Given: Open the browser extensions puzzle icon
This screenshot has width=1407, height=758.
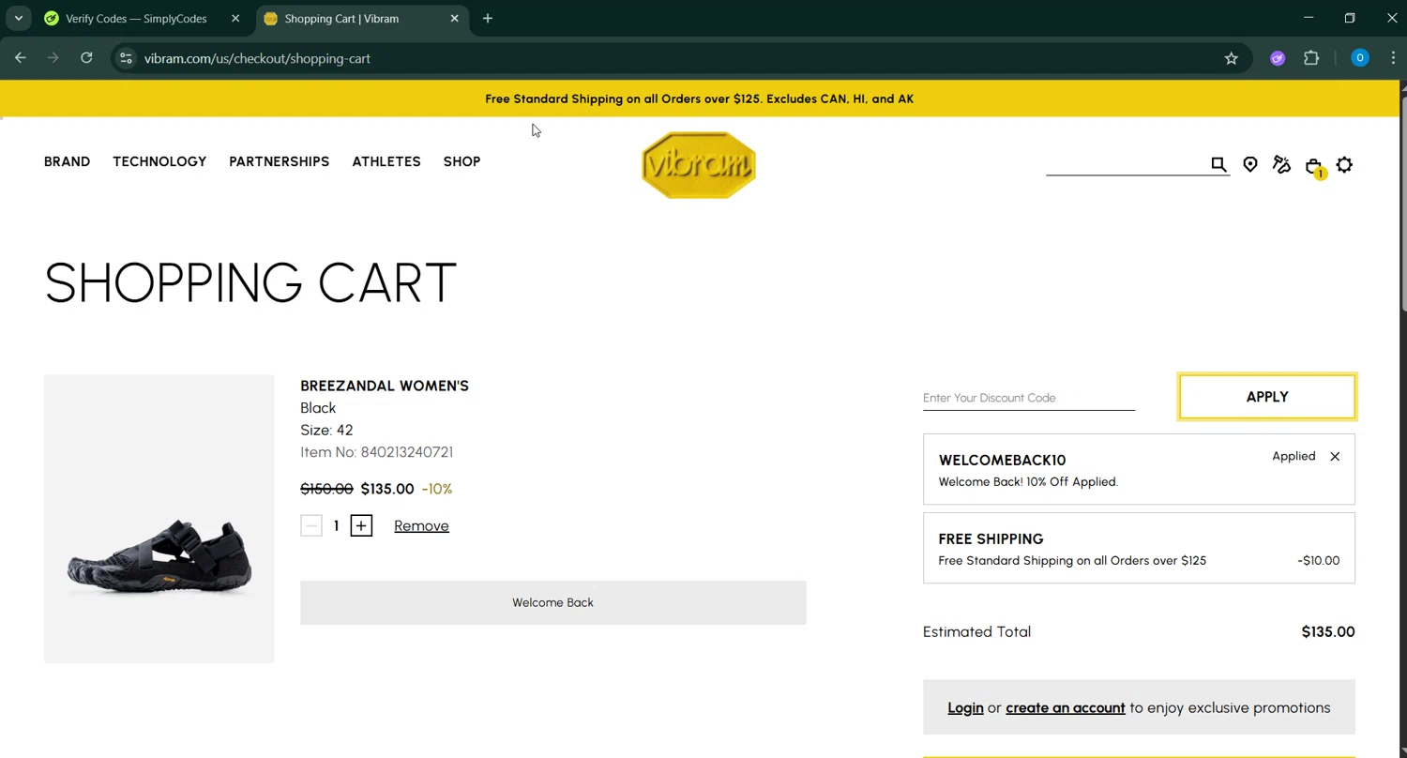Looking at the screenshot, I should click(1311, 58).
